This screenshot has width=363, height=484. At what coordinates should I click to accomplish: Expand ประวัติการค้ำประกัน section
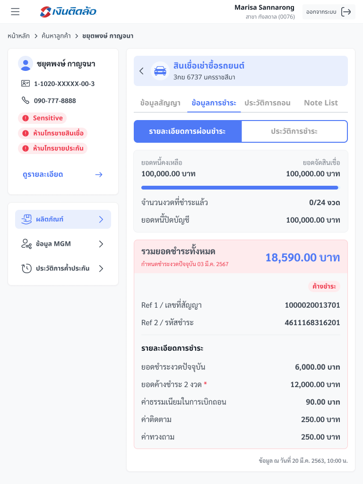tap(63, 268)
